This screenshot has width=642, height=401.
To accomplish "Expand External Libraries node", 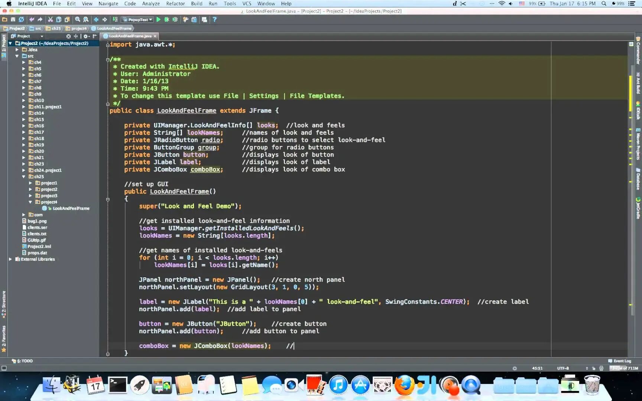I will coord(10,259).
